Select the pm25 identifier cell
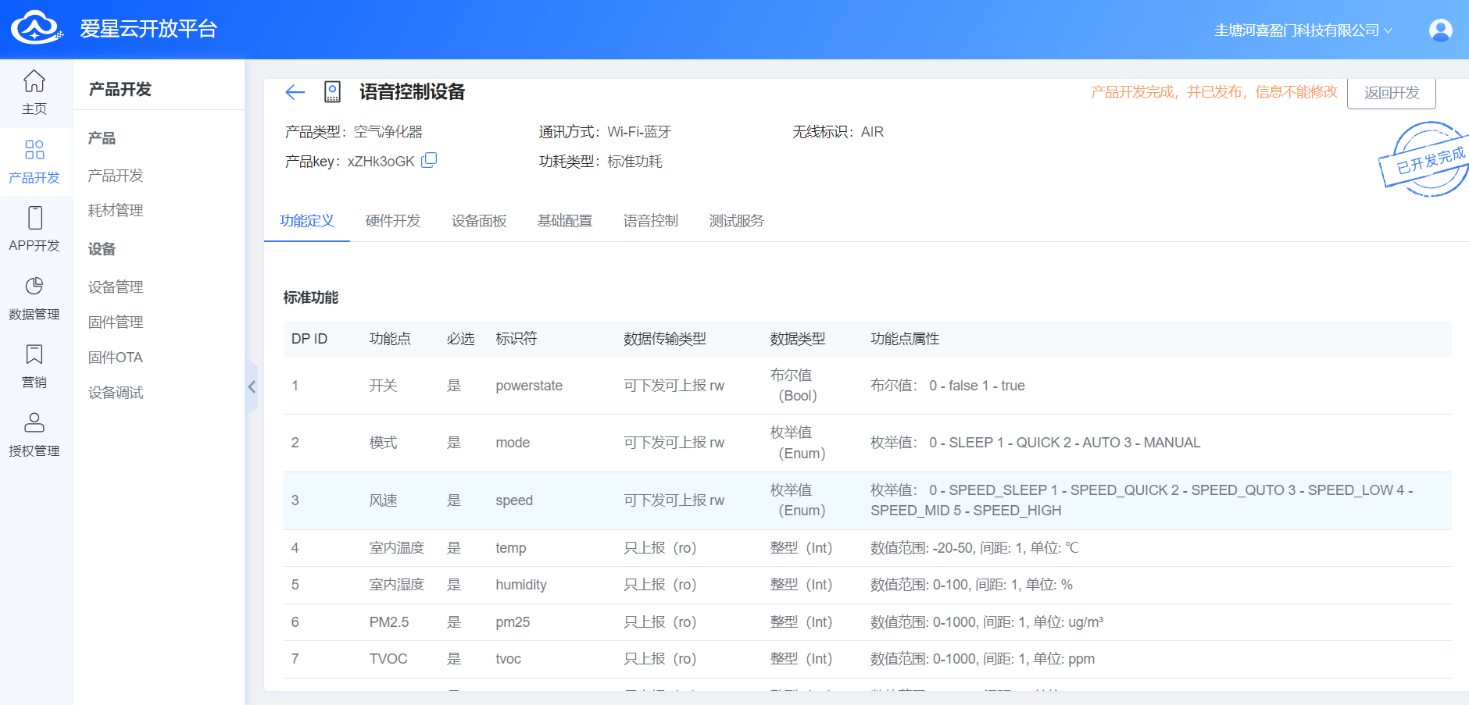The image size is (1469, 705). (x=513, y=622)
